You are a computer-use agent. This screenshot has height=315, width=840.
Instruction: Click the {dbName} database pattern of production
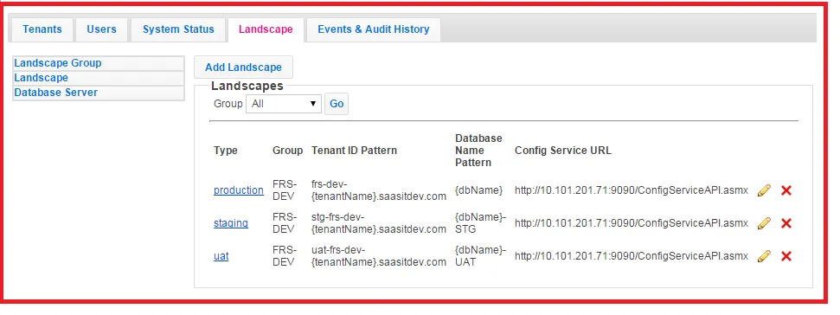pyautogui.click(x=479, y=190)
